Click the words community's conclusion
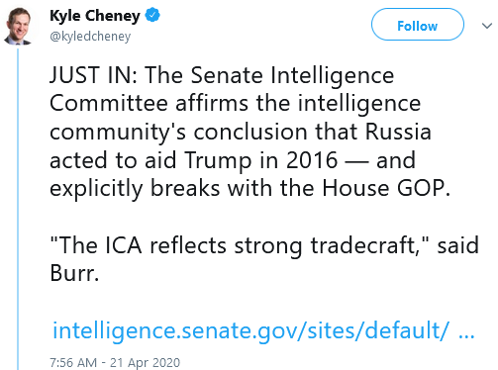Image resolution: width=498 pixels, height=370 pixels. point(178,132)
